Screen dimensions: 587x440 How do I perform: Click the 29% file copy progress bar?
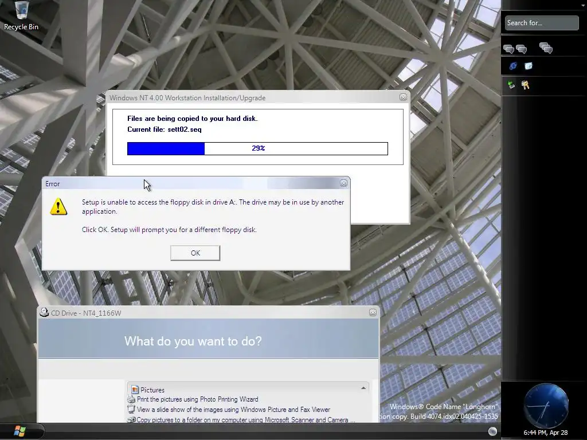tap(257, 148)
